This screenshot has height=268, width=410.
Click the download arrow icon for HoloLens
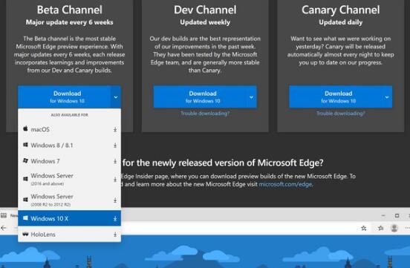[x=115, y=235]
